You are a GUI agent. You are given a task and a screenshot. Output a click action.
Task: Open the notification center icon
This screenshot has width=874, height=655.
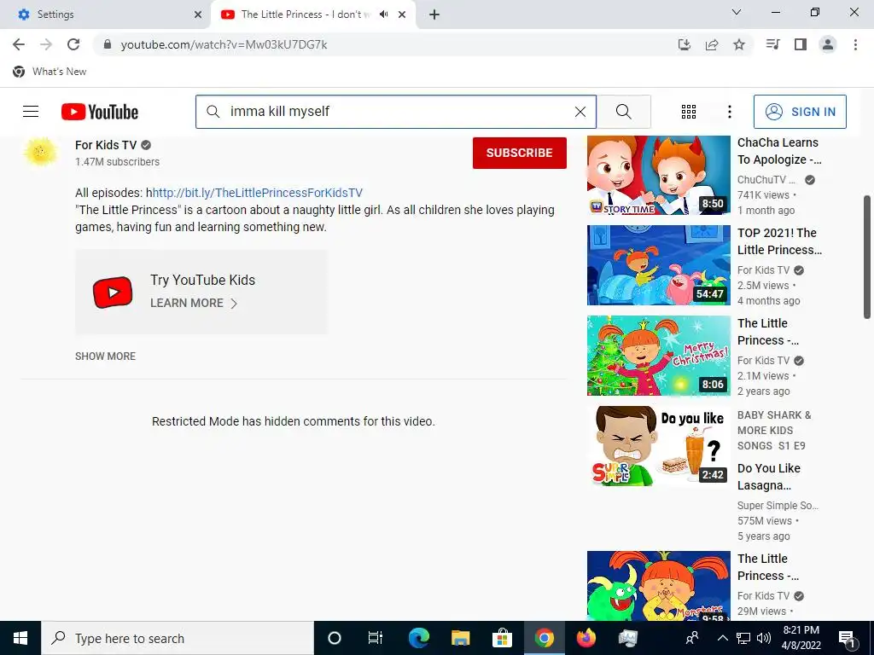point(847,638)
